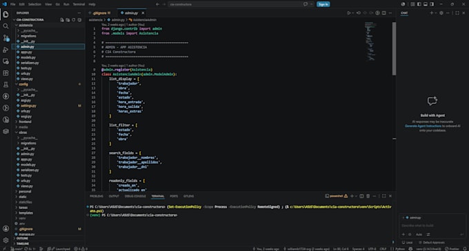Toggle the primary side bar layout icon

[x=419, y=4]
